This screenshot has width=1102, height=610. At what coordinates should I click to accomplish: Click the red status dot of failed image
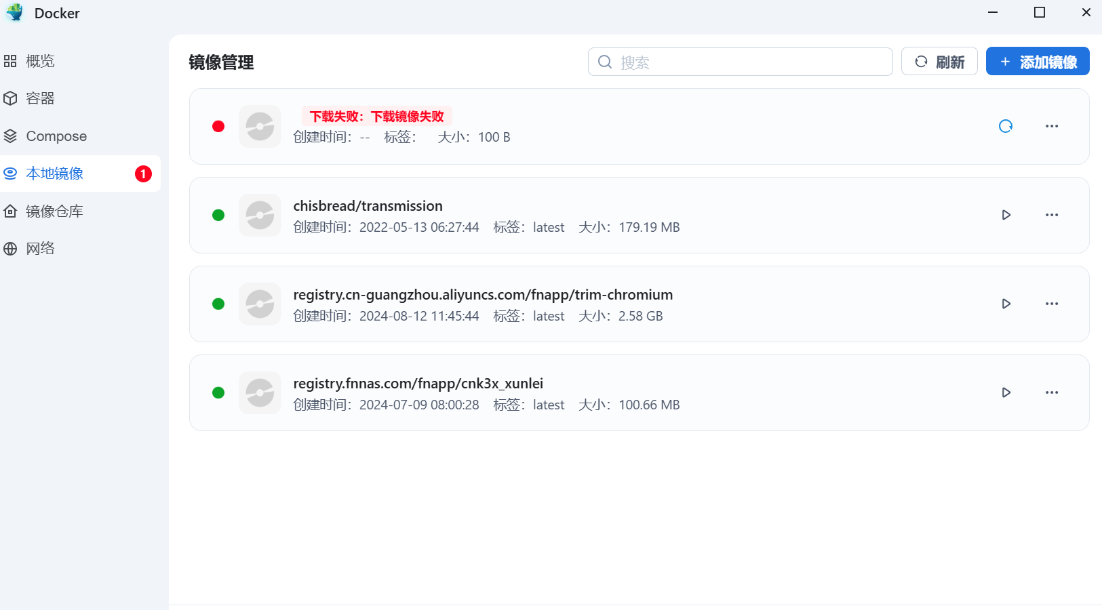(x=218, y=126)
